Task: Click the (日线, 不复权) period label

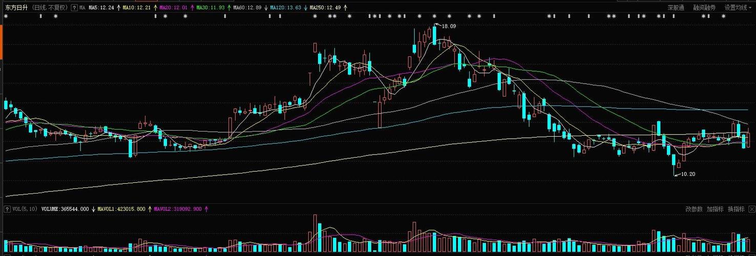Action: 50,8
